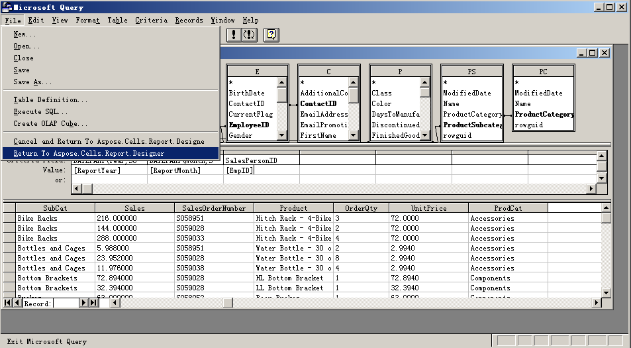
Task: Open the Table menu
Action: pos(117,20)
